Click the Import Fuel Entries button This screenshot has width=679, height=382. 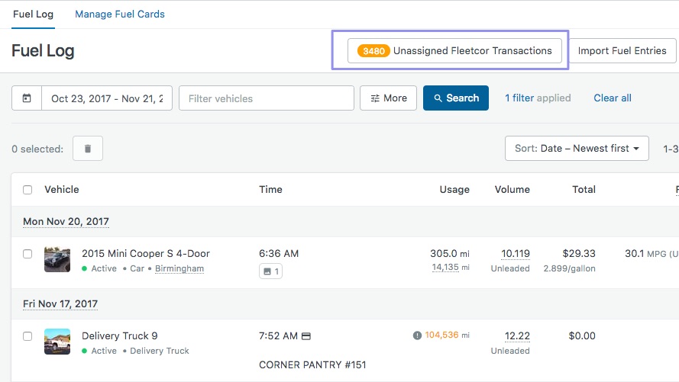tap(622, 51)
